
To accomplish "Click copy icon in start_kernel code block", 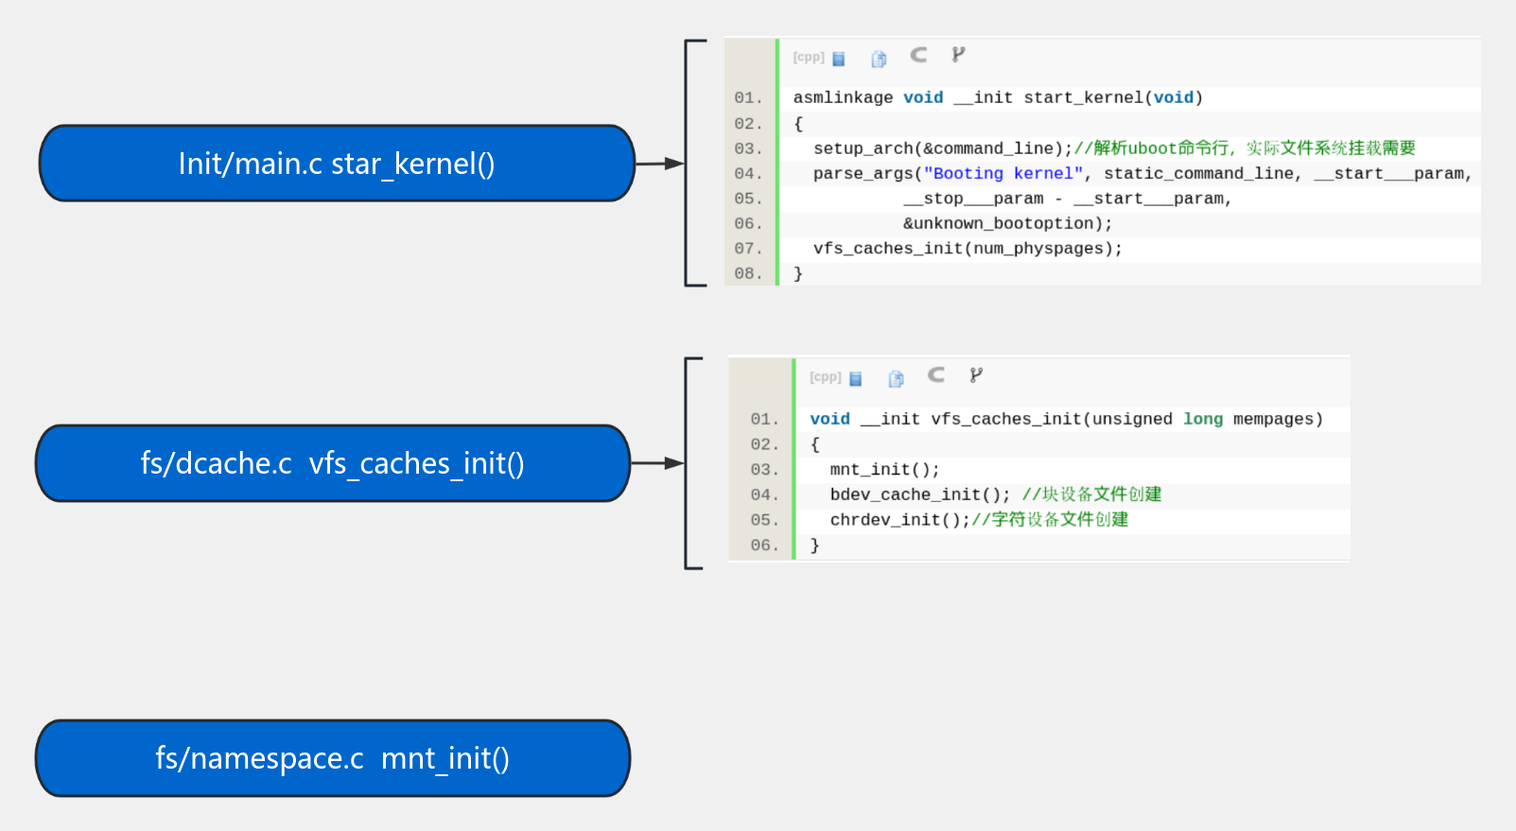I will tap(879, 59).
